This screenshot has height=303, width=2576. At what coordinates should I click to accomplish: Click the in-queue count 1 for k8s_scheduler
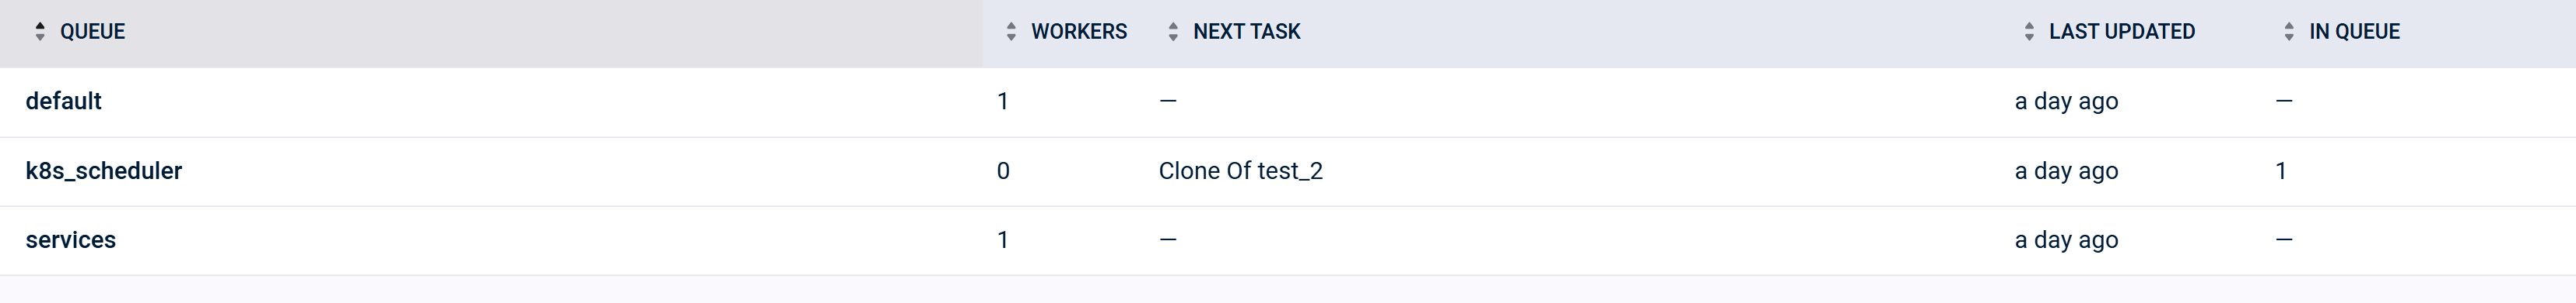click(x=2281, y=171)
